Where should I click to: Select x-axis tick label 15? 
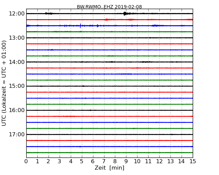pos(193,162)
